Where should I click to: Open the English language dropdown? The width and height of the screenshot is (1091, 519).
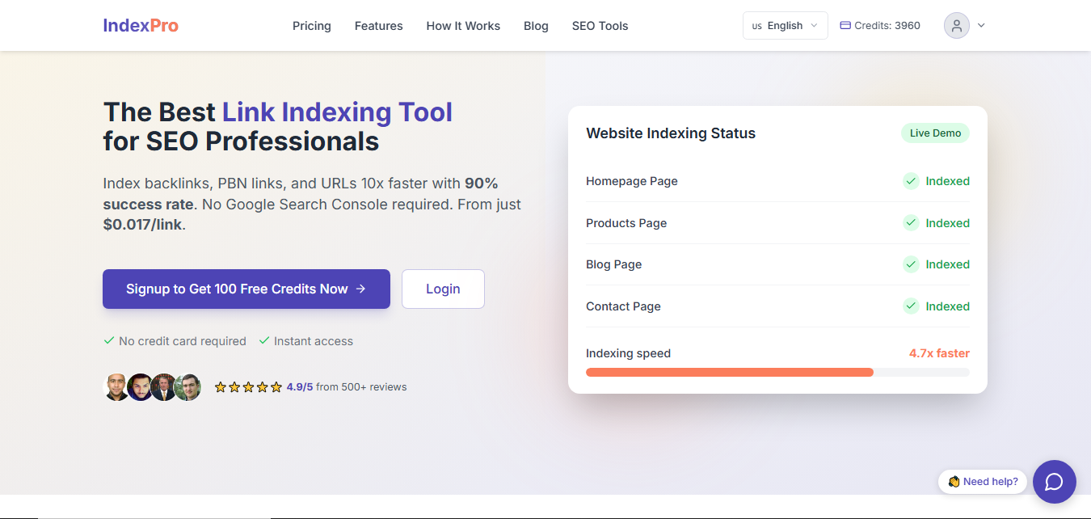[785, 25]
